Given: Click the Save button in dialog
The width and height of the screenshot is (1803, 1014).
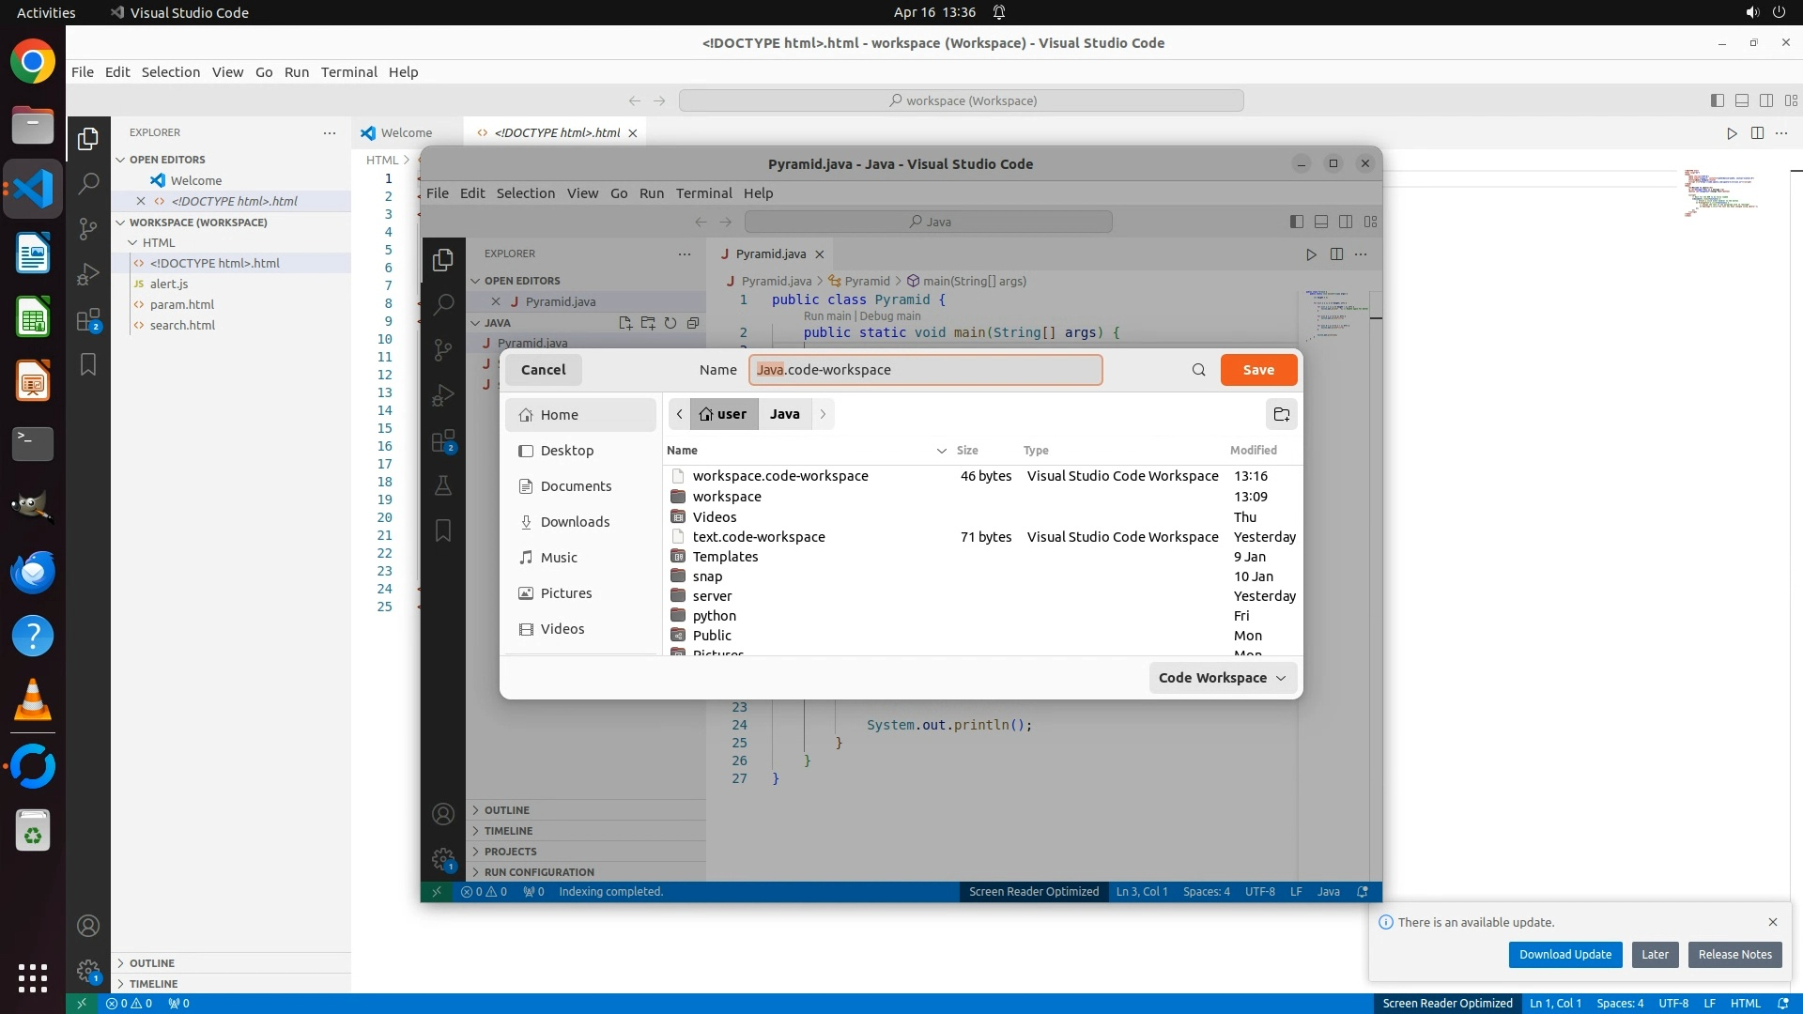Looking at the screenshot, I should click(1258, 370).
